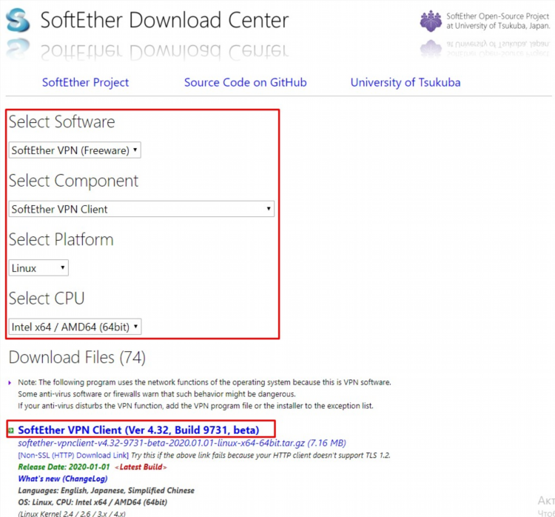Expand the Select Component dropdown
This screenshot has height=517, width=555.
click(x=141, y=209)
